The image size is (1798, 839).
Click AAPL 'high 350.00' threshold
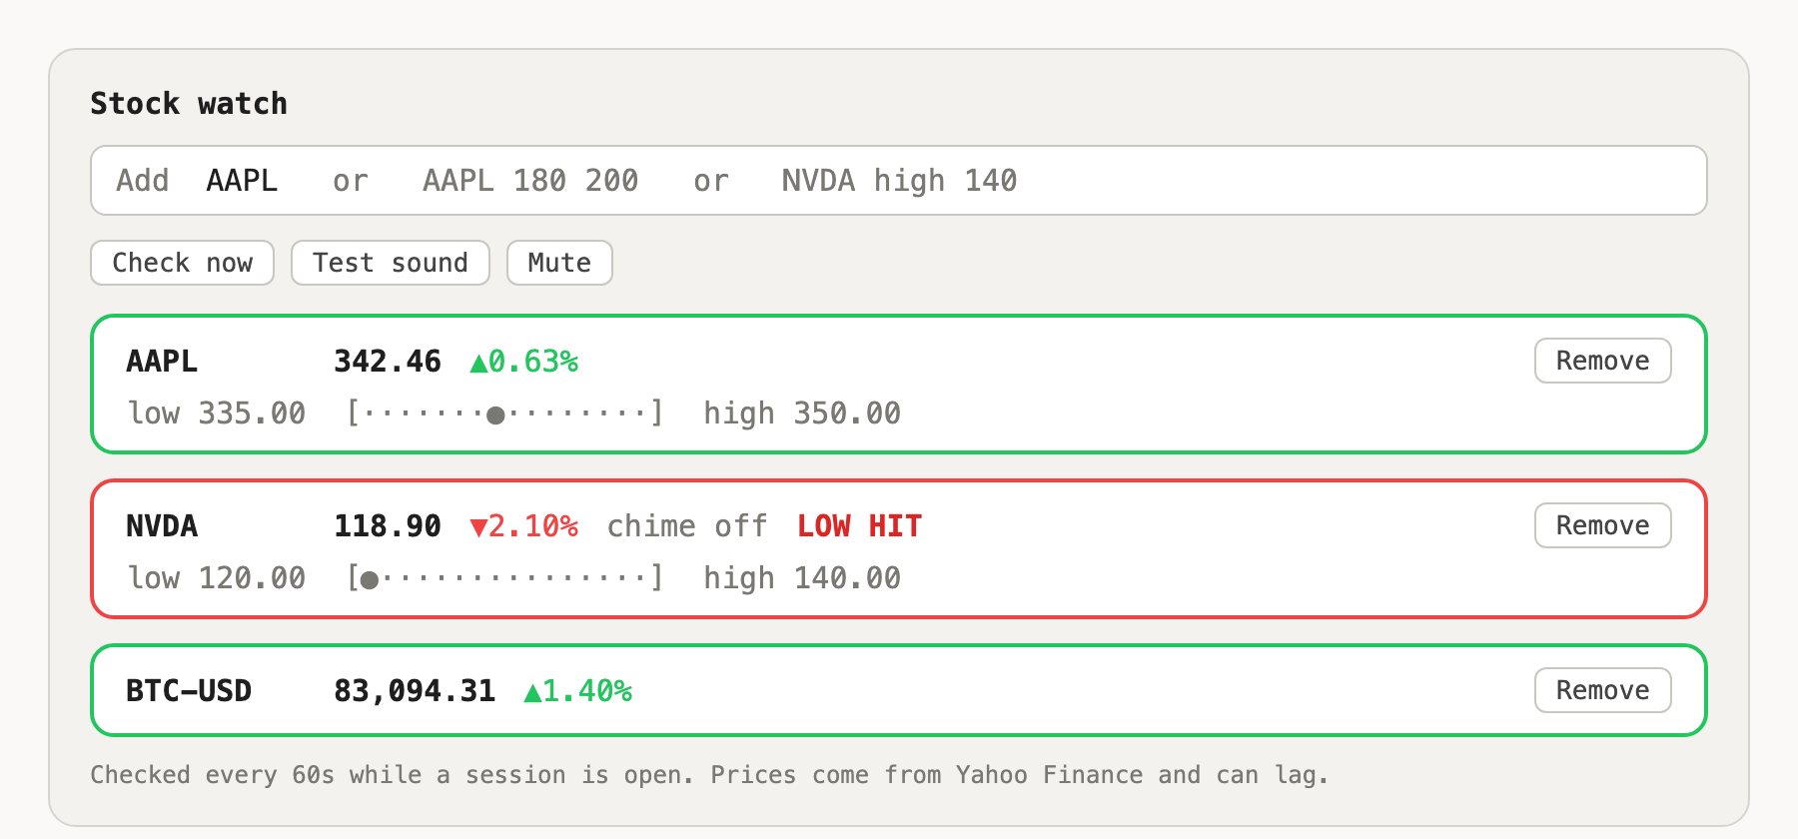tap(802, 413)
